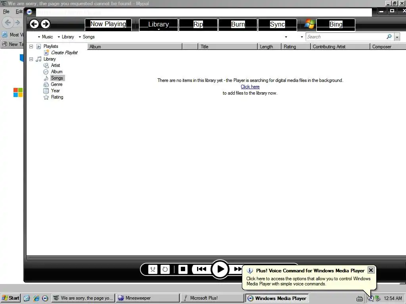This screenshot has width=406, height=304.
Task: Open the Burn tab
Action: click(x=238, y=25)
